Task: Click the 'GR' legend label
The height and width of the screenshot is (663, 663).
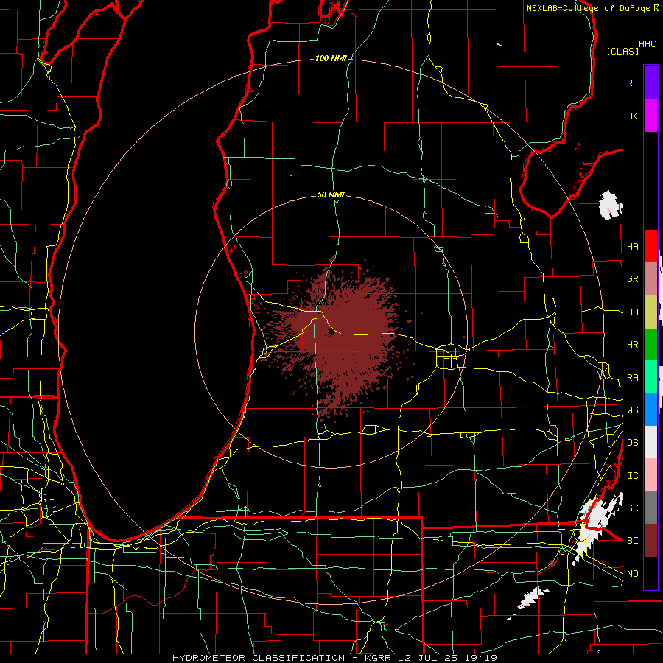Action: coord(632,279)
